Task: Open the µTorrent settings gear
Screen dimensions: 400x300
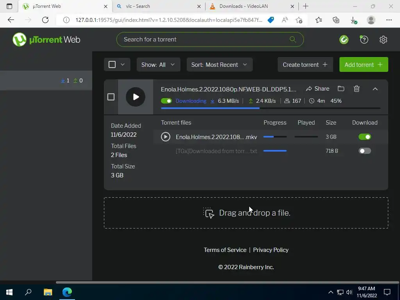Action: (x=383, y=39)
